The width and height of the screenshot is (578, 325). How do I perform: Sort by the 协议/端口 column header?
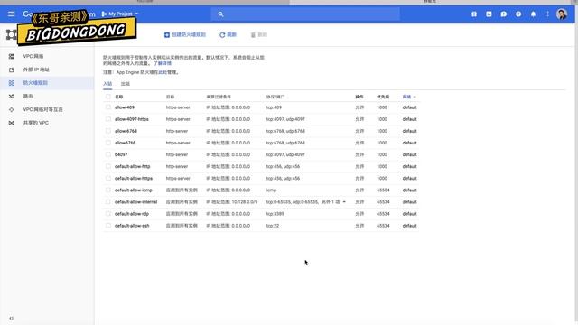pos(275,97)
